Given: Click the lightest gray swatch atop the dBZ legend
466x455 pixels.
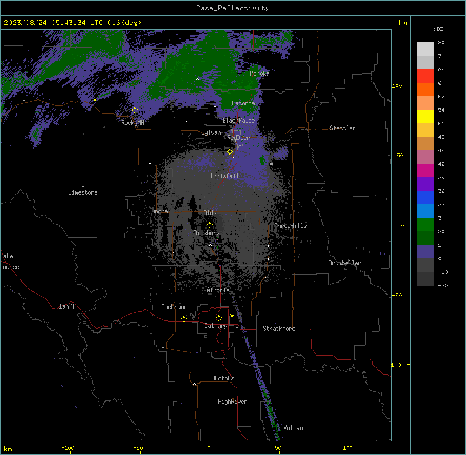Looking at the screenshot, I should [425, 49].
